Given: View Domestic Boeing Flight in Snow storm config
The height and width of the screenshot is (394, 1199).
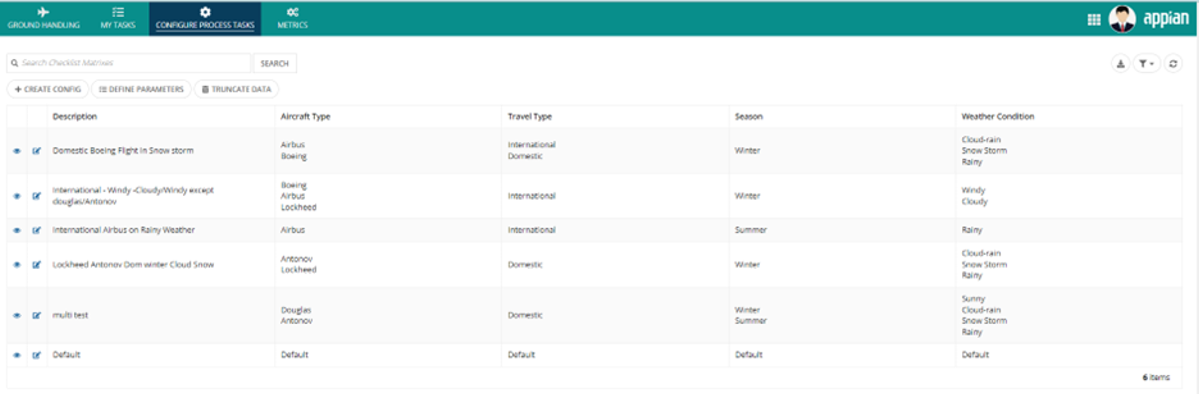Looking at the screenshot, I should [x=17, y=151].
